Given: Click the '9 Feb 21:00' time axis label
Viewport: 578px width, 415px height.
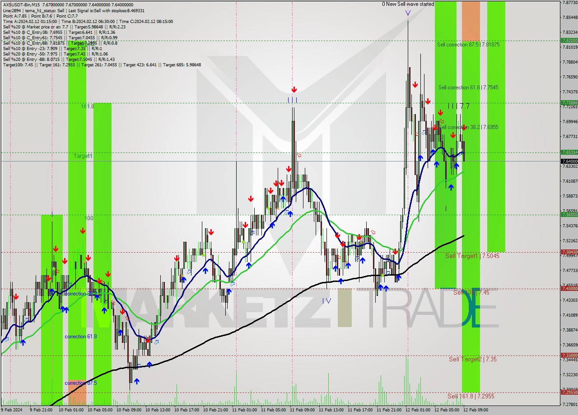Looking at the screenshot, I should [x=42, y=410].
